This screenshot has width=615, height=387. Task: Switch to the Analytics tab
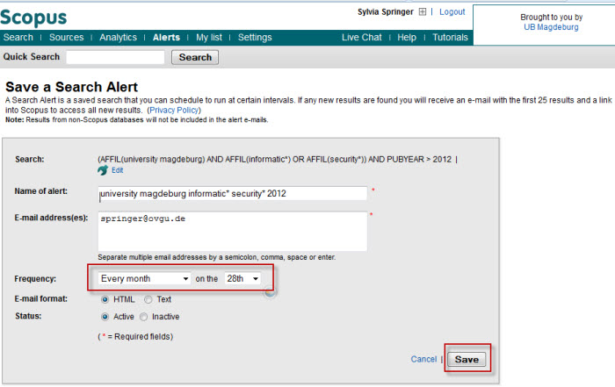118,38
